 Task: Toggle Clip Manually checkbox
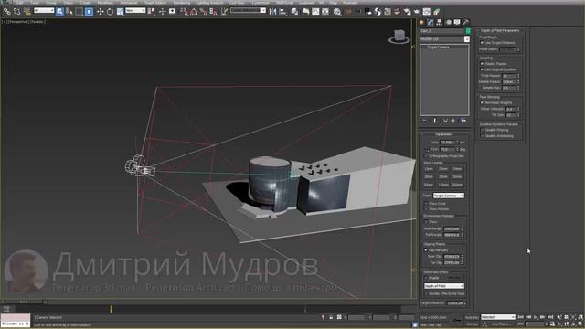click(426, 250)
